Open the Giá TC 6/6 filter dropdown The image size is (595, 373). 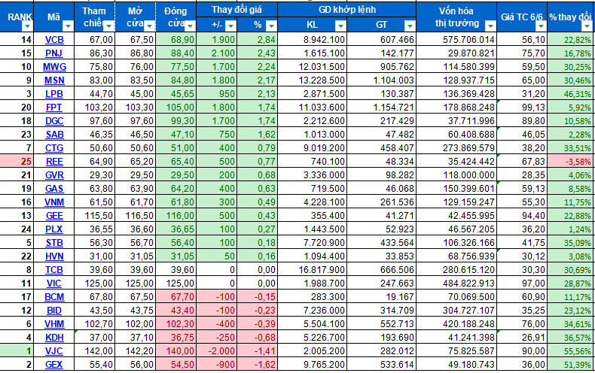tap(541, 26)
